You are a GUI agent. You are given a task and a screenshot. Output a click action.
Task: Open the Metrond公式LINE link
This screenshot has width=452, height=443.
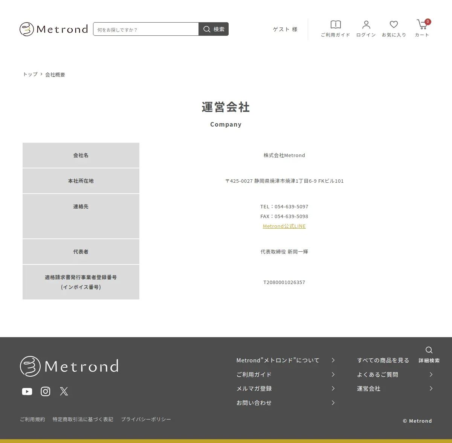pyautogui.click(x=284, y=226)
